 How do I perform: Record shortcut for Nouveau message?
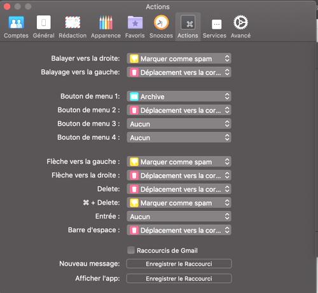179,264
